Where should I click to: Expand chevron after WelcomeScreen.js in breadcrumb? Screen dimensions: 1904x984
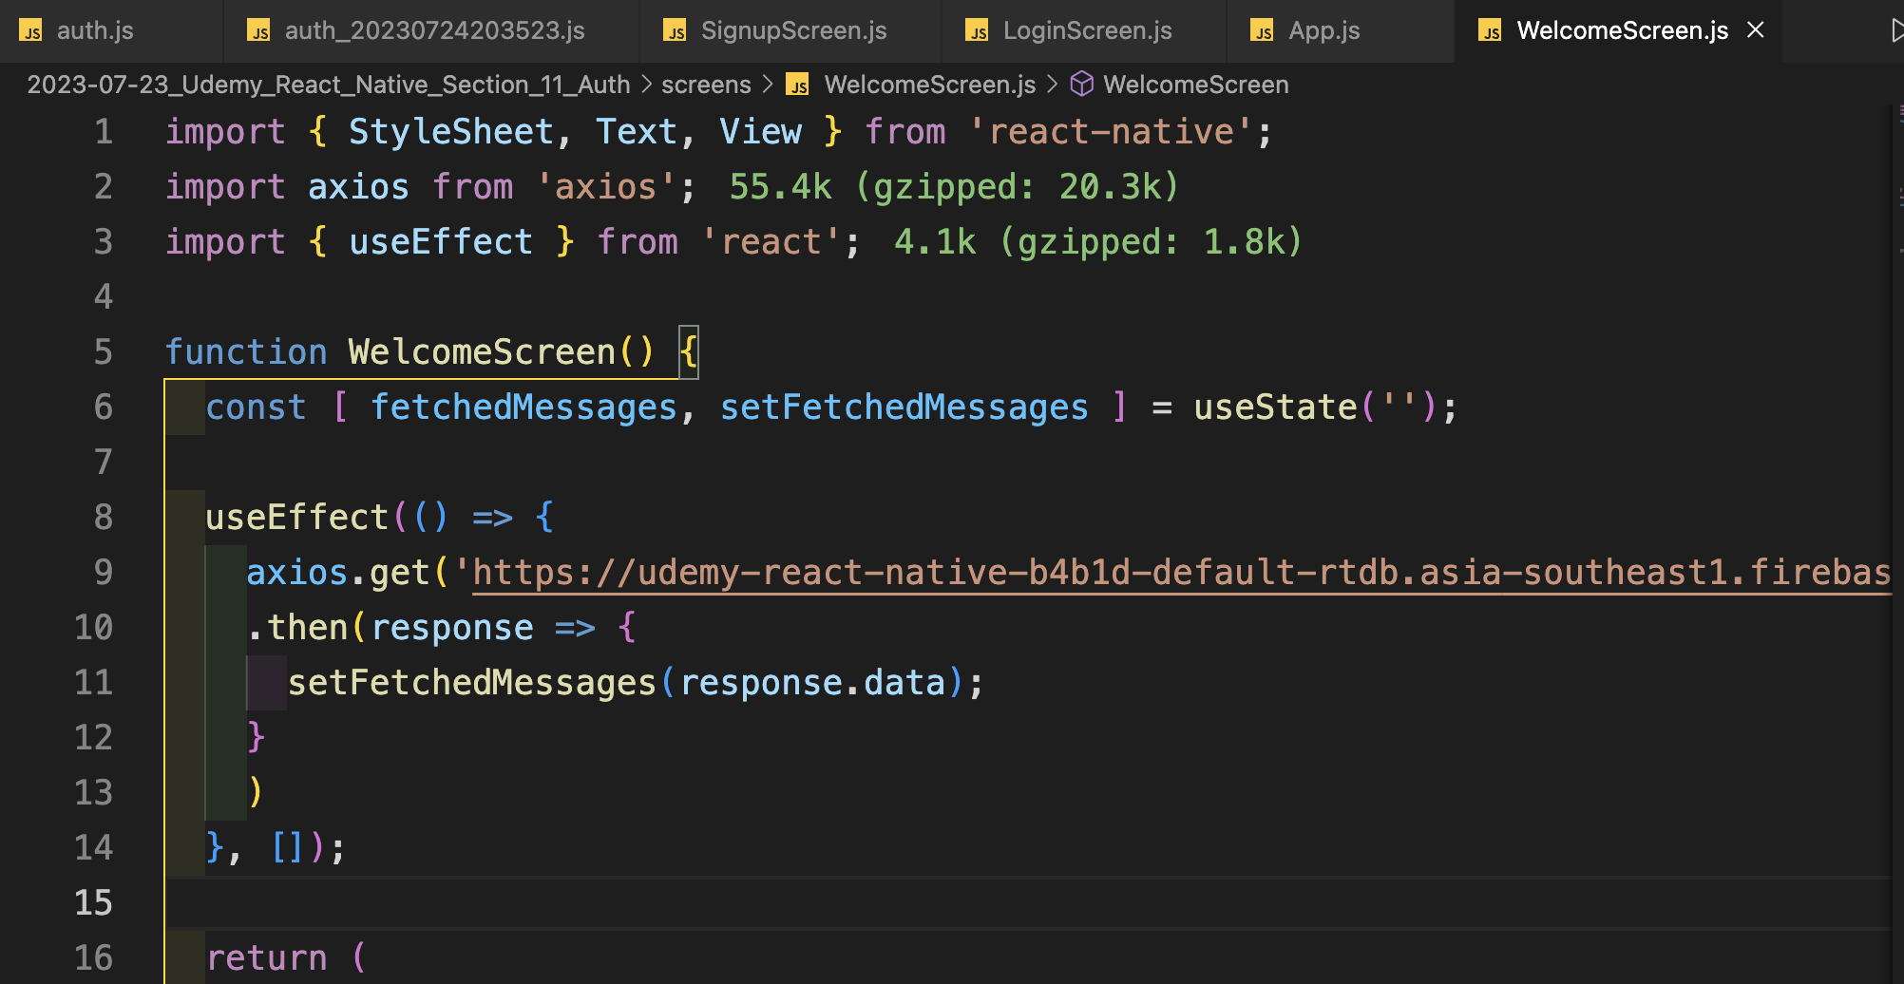click(x=1052, y=85)
